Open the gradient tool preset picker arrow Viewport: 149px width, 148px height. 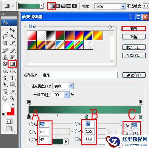tap(13, 6)
